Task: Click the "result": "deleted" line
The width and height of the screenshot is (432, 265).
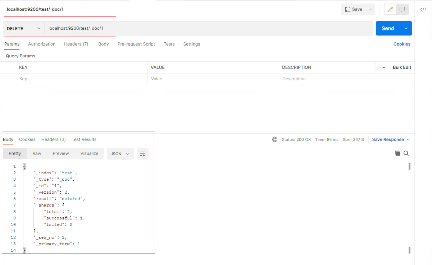Action: click(59, 199)
